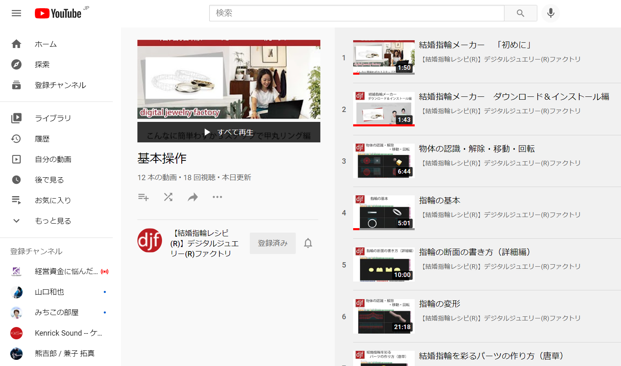The height and width of the screenshot is (366, 621).
Task: Click the playlist title 基本操作
Action: pyautogui.click(x=162, y=158)
